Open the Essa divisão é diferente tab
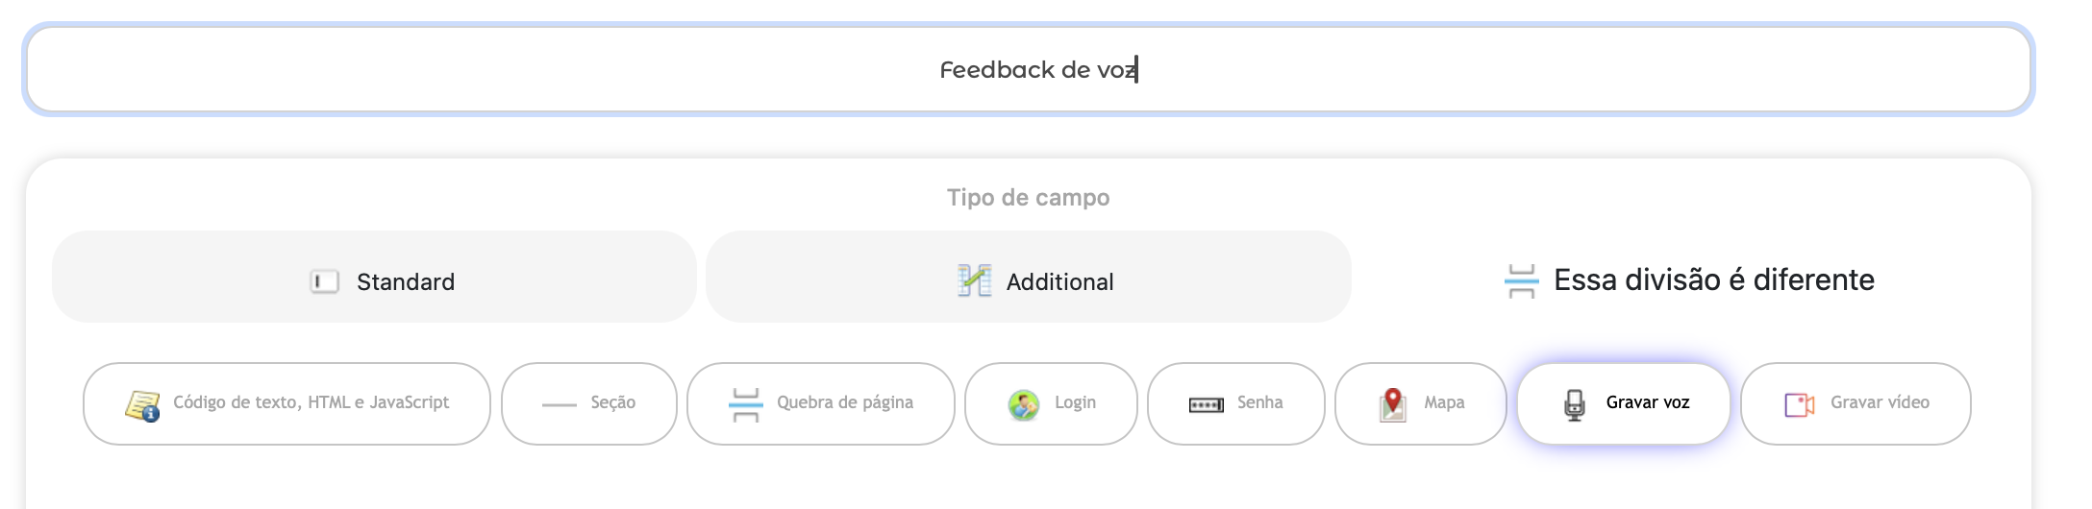Screen dimensions: 2092x509 pos(1689,279)
